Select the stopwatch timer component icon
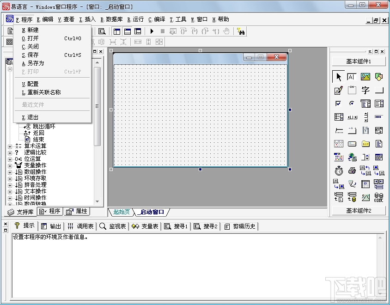 click(339, 170)
